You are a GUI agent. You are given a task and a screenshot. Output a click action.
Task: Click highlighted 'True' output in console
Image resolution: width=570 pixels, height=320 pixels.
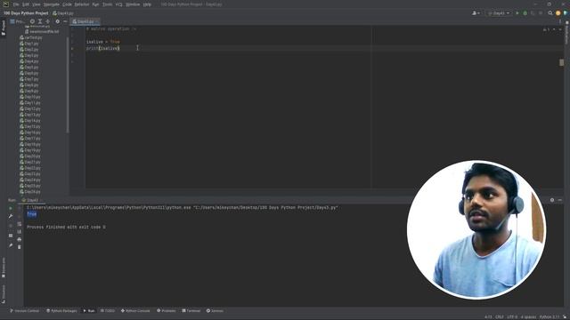pos(32,214)
